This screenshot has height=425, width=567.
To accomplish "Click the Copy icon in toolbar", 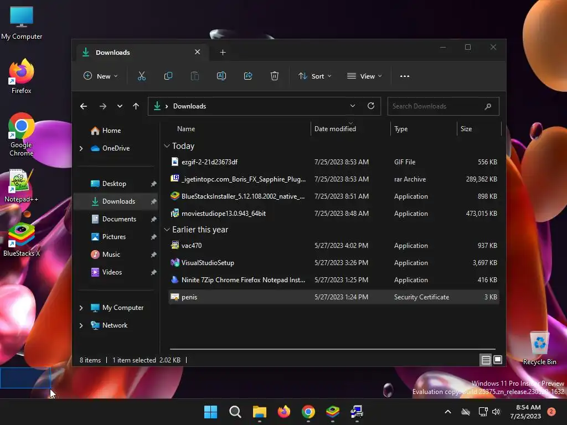I will tap(168, 76).
